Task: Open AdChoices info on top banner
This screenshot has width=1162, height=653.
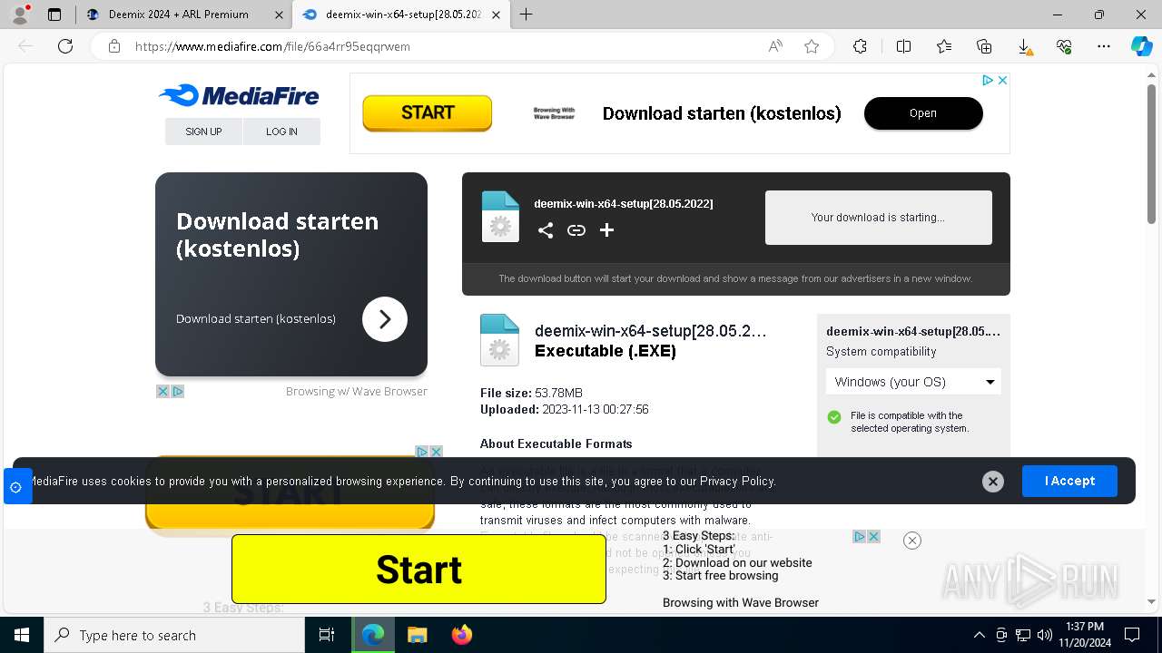Action: point(988,81)
